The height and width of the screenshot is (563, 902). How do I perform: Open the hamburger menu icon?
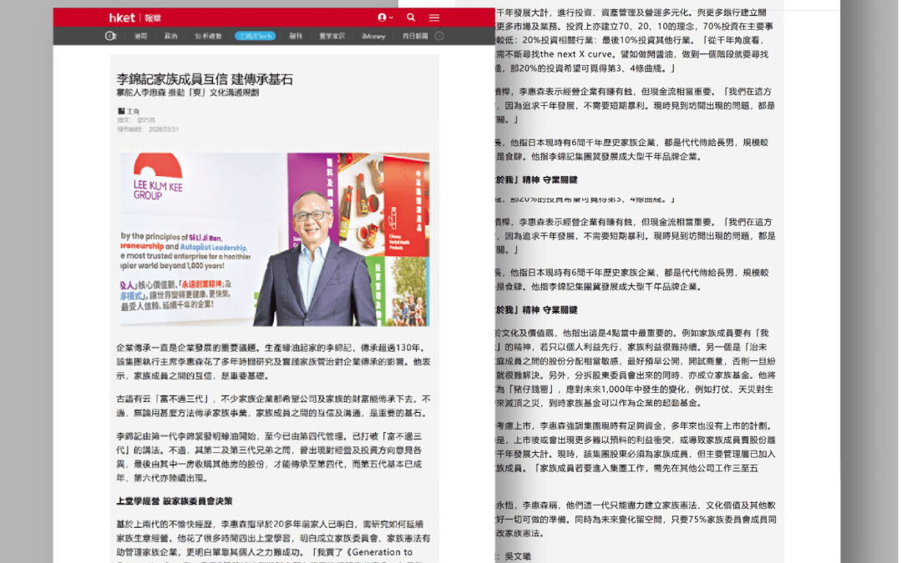tap(434, 18)
